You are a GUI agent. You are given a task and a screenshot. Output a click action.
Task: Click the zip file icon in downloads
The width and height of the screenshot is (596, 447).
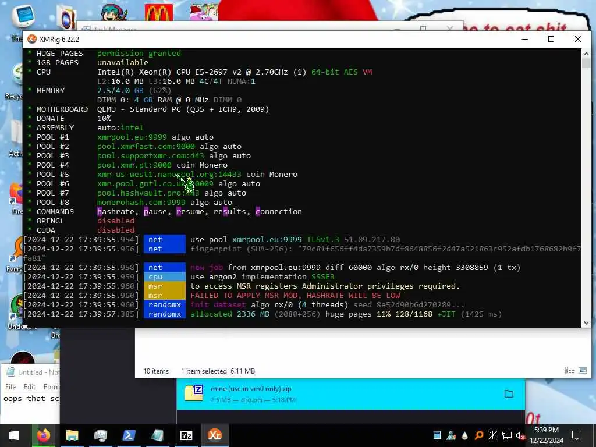[x=194, y=393]
